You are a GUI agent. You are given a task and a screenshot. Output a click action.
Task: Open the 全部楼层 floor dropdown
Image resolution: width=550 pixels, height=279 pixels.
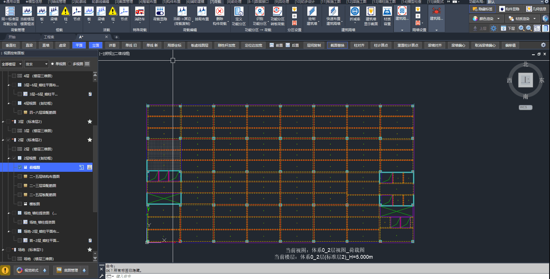coord(11,64)
